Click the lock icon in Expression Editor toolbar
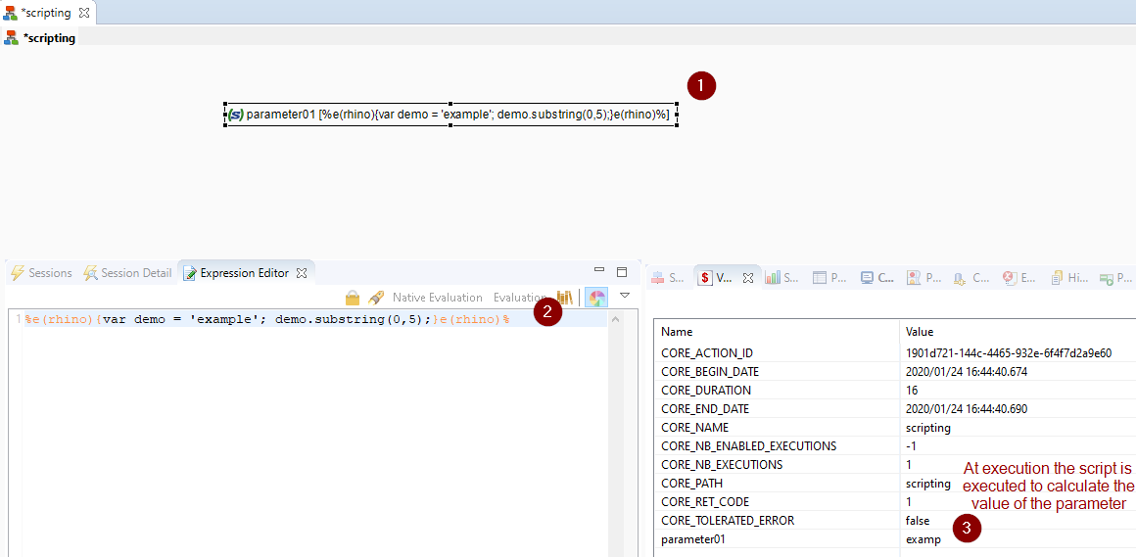The image size is (1136, 557). click(x=353, y=298)
